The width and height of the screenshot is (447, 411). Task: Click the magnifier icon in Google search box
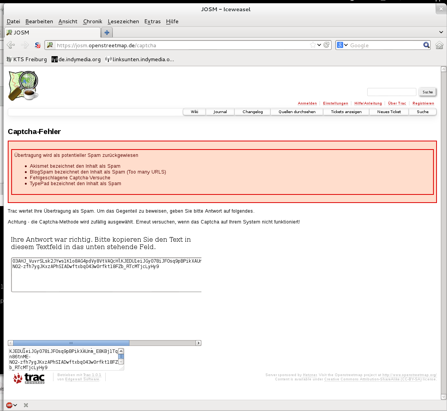(x=426, y=45)
